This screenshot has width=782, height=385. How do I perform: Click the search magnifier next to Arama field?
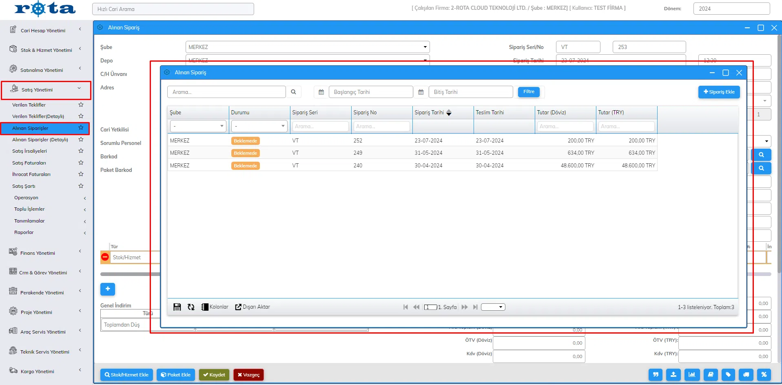(x=293, y=92)
